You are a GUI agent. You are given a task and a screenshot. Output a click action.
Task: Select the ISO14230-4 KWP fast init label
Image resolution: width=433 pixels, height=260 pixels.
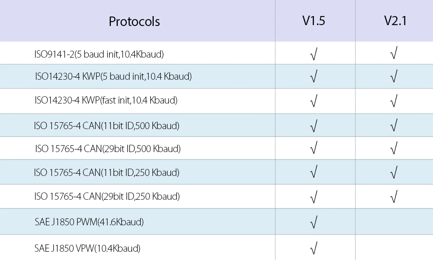(106, 101)
